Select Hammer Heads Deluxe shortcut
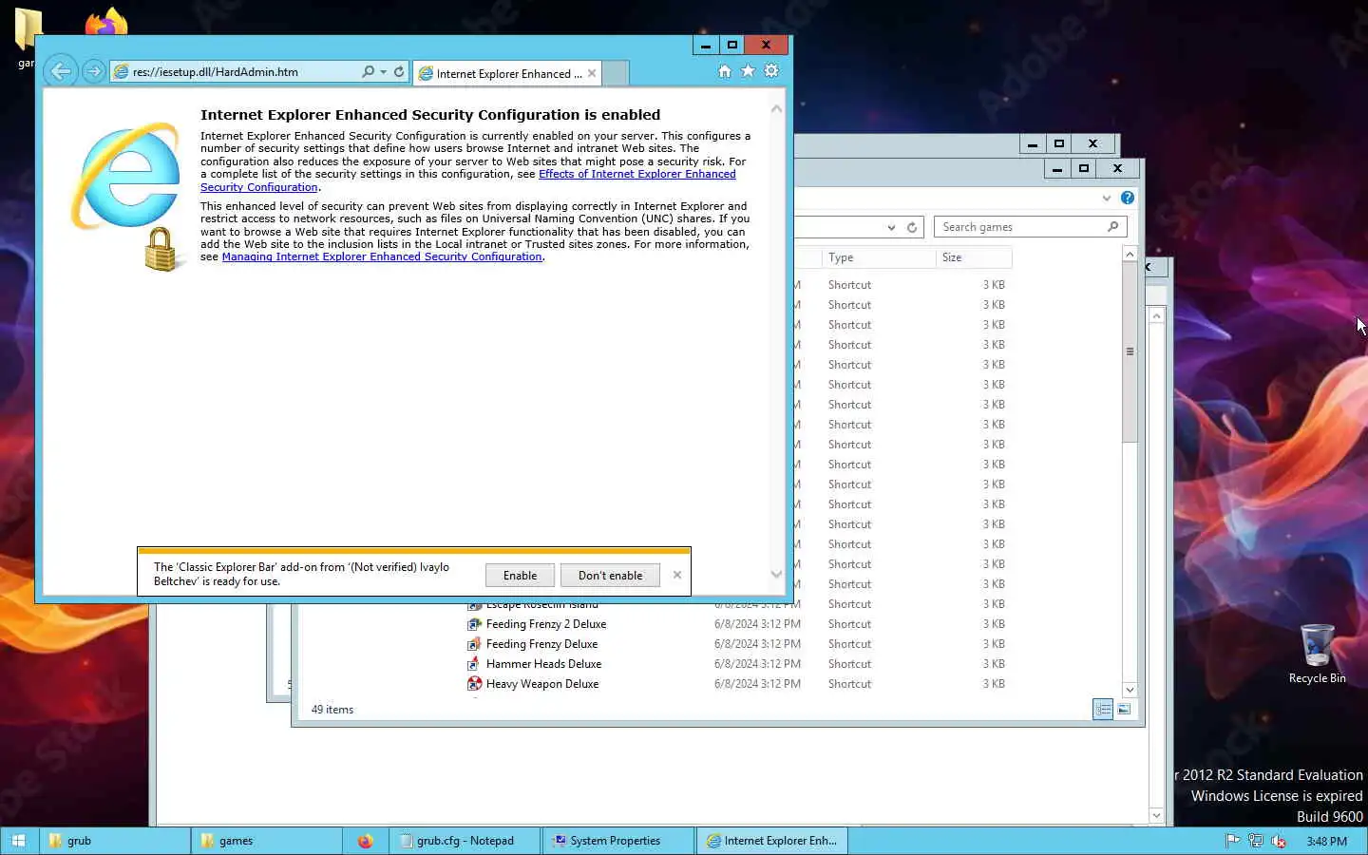This screenshot has height=855, width=1368. pos(543,664)
